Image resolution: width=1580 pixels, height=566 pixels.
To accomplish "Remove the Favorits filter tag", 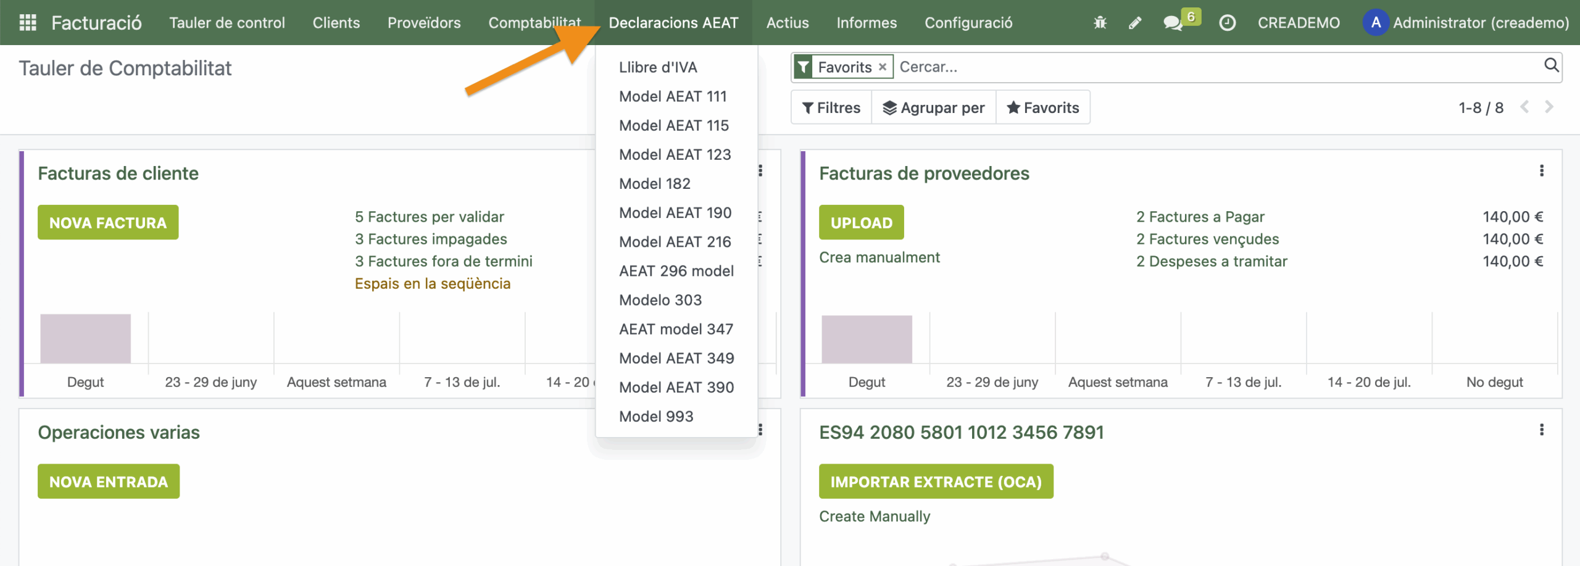I will pyautogui.click(x=883, y=67).
